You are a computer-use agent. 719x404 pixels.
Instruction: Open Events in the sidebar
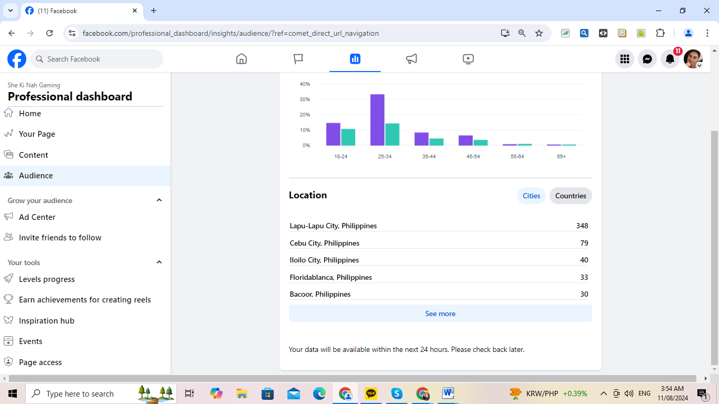85,341
